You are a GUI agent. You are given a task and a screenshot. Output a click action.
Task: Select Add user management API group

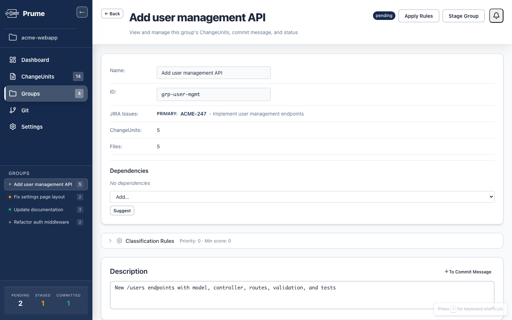[46, 184]
